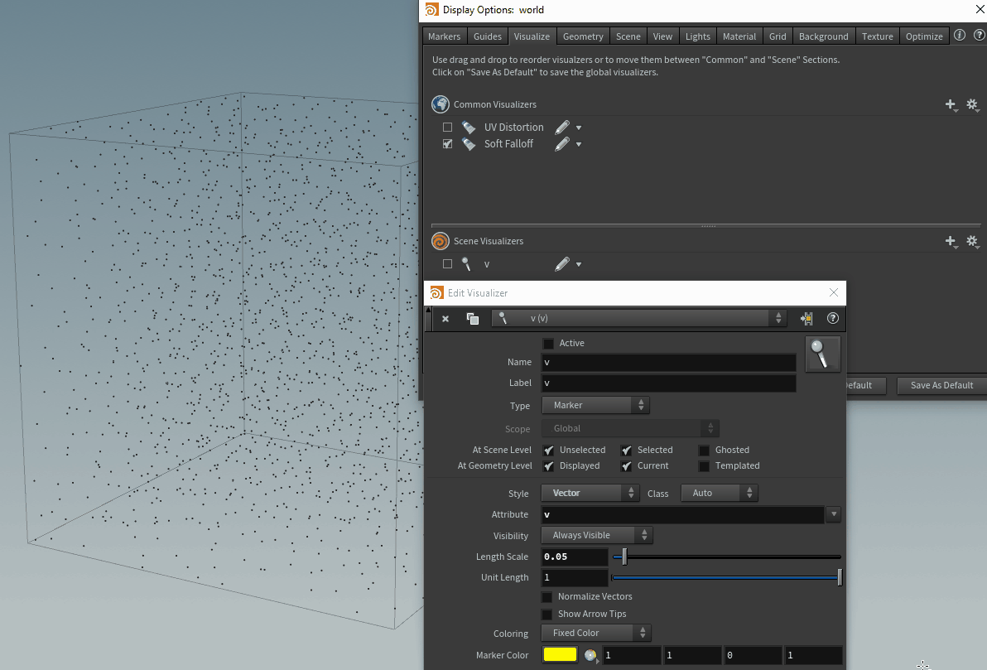The width and height of the screenshot is (987, 670).
Task: Open Edit Visualizer help with question mark icon
Action: pos(832,318)
